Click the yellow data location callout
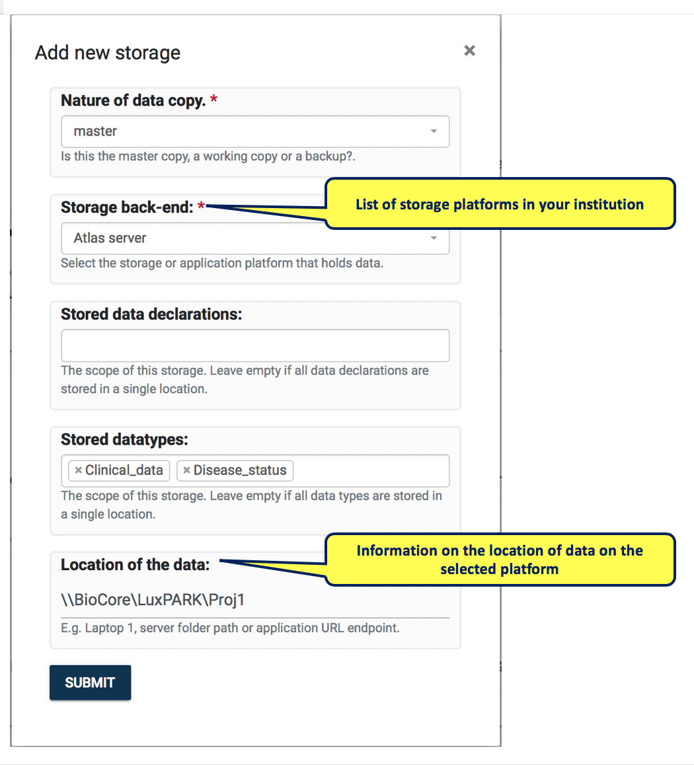Image resolution: width=694 pixels, height=765 pixels. tap(500, 560)
